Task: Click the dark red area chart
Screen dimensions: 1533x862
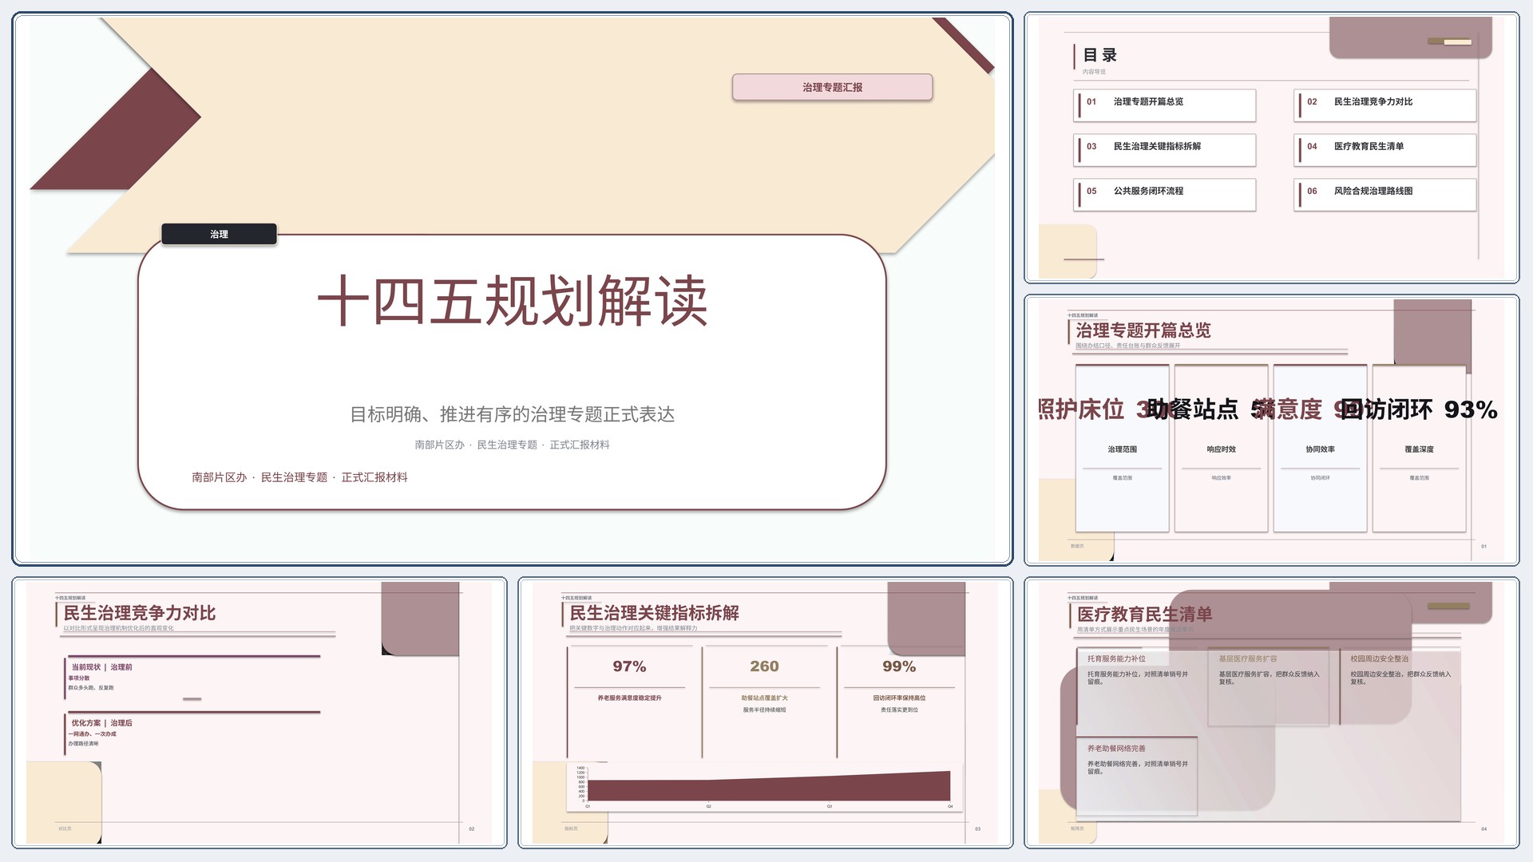Action: pos(768,786)
